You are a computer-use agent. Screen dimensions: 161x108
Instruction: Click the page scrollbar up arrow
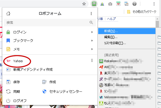pyautogui.click(x=157, y=19)
